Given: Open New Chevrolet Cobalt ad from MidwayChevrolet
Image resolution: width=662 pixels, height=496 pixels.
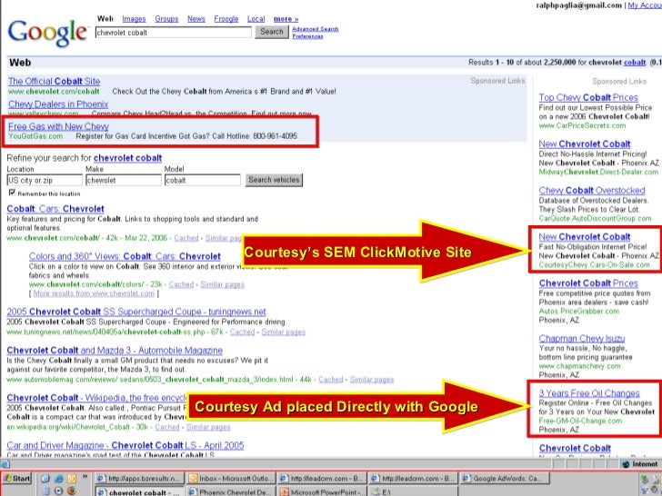Looking at the screenshot, I should tap(585, 144).
